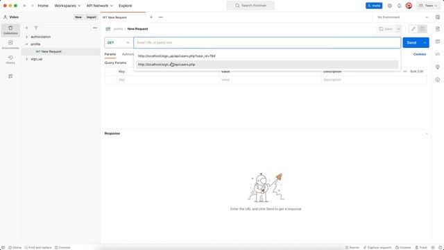Viewport: 444px width, 250px height.
Task: Open the GET method dropdown
Action: pos(119,42)
